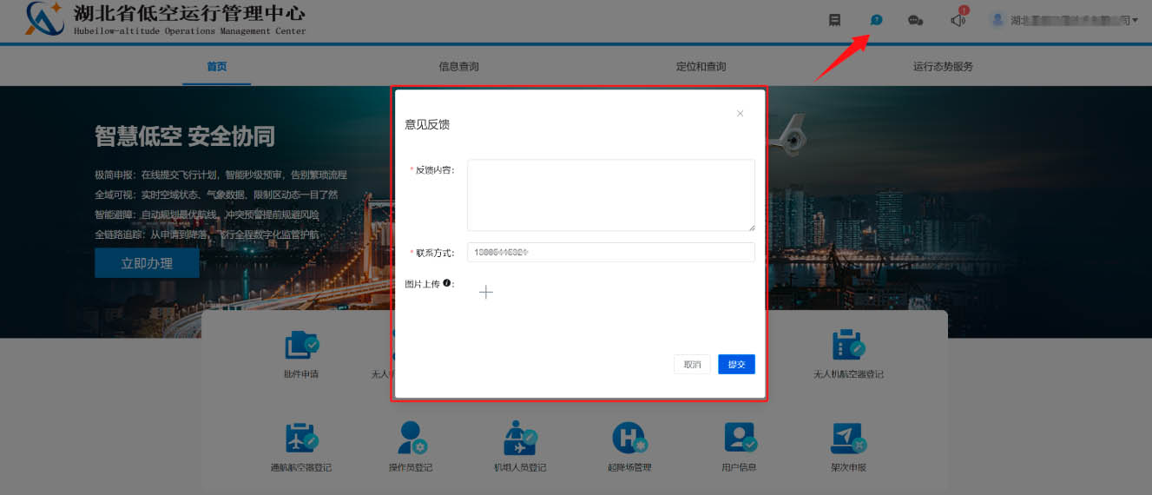The image size is (1152, 495).
Task: Click the 极简申报 banner text line
Action: 221,175
